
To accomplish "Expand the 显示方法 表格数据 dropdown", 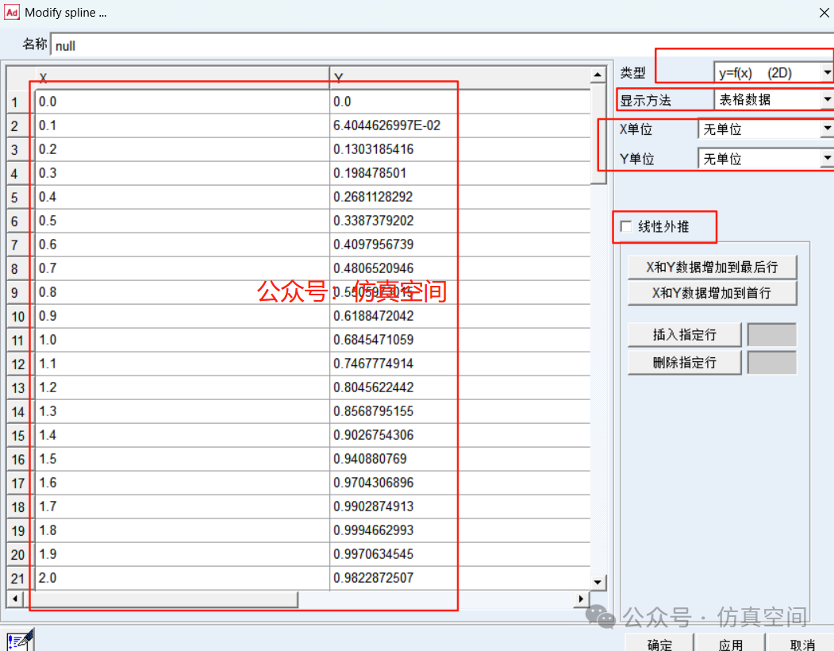I will (827, 100).
